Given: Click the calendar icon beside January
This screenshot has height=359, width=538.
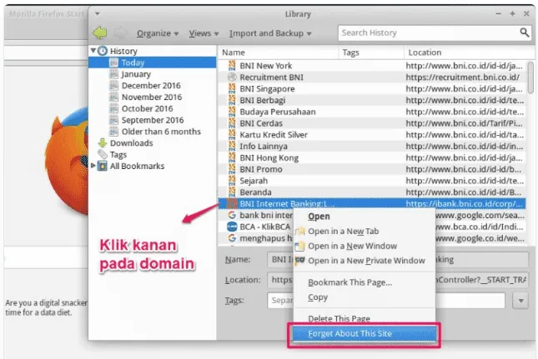Looking at the screenshot, I should (113, 74).
